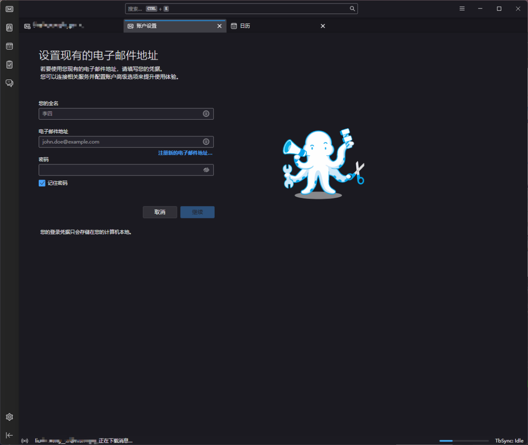Open the Chat sidebar icon
Image resolution: width=528 pixels, height=445 pixels.
9,83
